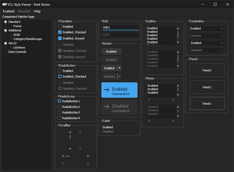Maximize the VCL Style Viewer window
The image size is (234, 172).
(x=215, y=4)
